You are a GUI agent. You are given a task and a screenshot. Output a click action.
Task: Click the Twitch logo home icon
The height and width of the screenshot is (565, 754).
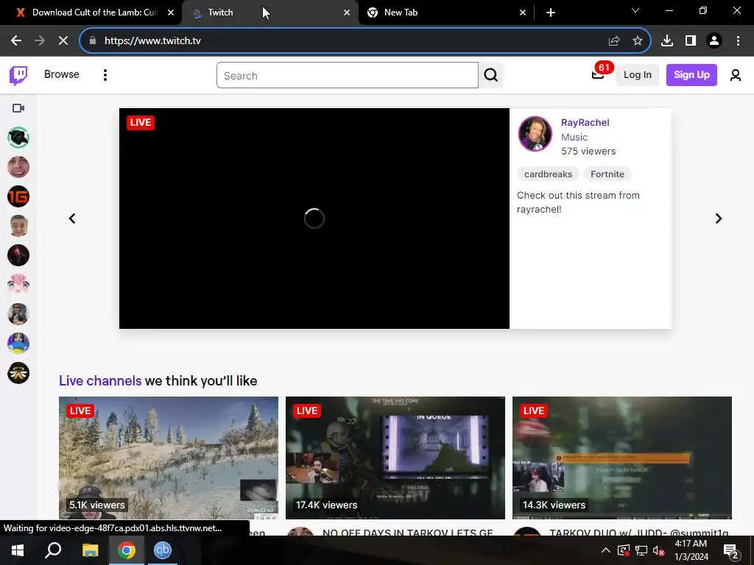[x=18, y=75]
